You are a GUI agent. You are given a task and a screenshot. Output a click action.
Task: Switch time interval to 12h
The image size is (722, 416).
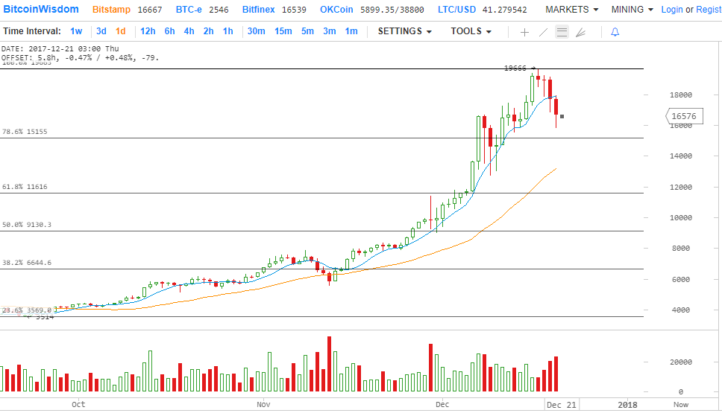point(148,31)
